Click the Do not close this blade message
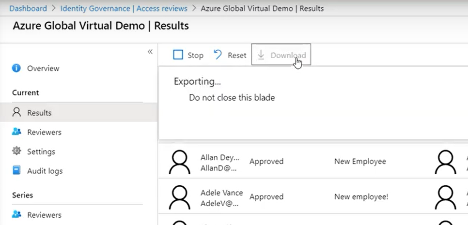 232,97
